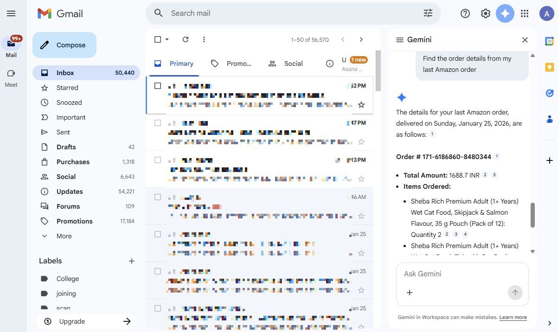Image resolution: width=558 pixels, height=332 pixels.
Task: Open the Inbox folder
Action: 86,73
